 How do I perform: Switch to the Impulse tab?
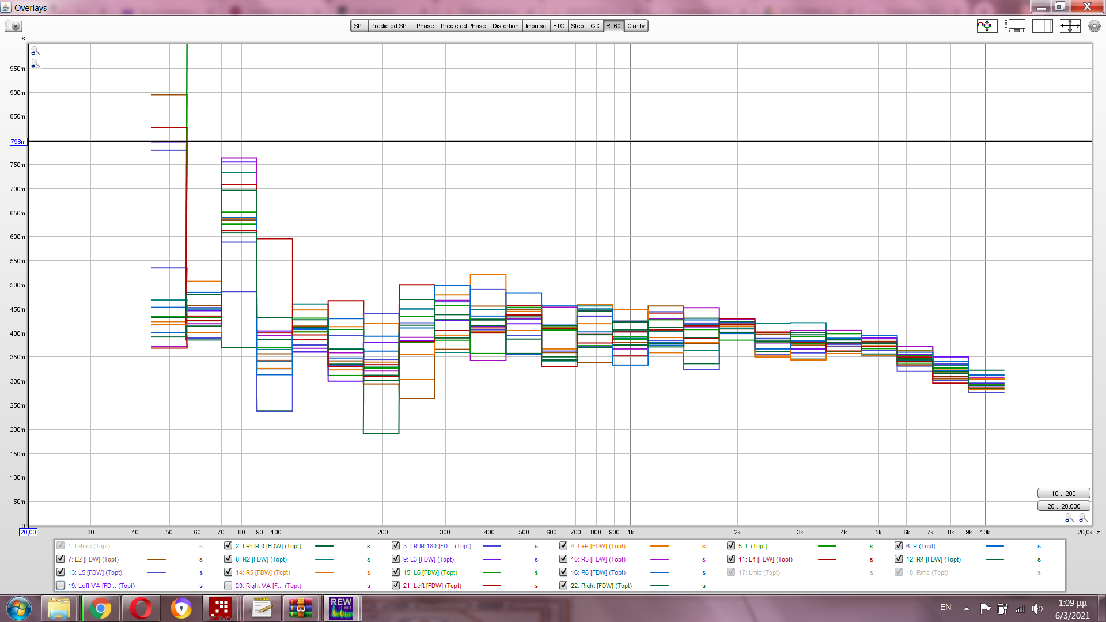tap(535, 26)
